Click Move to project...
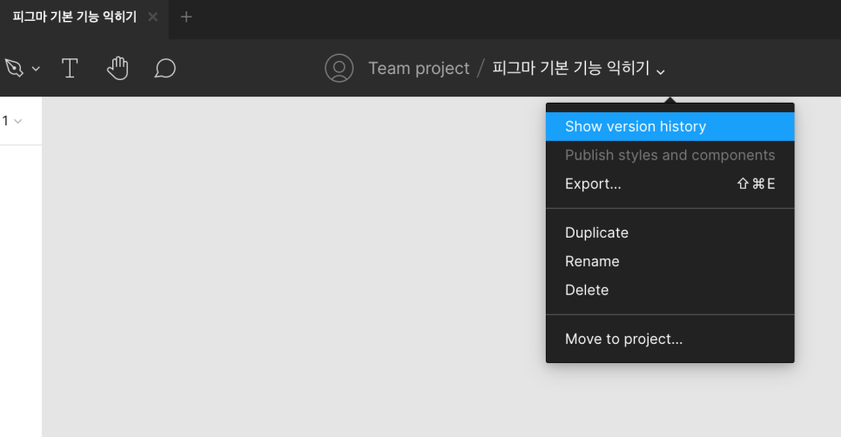 [669, 339]
